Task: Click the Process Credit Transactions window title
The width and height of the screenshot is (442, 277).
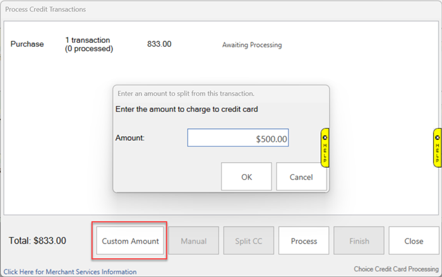Action: pyautogui.click(x=44, y=9)
